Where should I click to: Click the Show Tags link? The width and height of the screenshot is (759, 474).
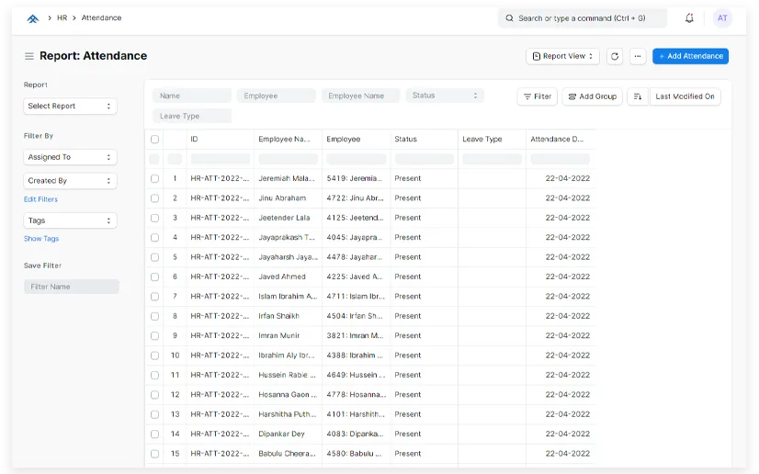[41, 239]
